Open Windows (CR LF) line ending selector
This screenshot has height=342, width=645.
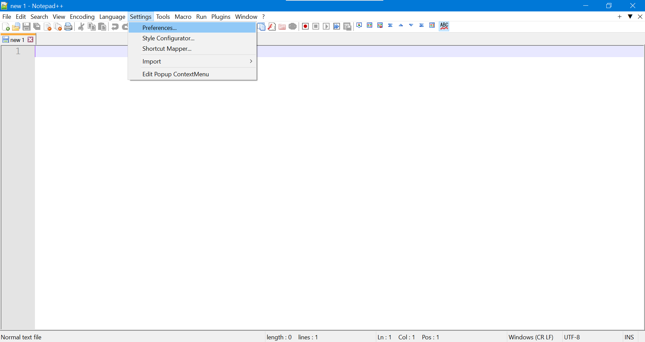pos(531,337)
